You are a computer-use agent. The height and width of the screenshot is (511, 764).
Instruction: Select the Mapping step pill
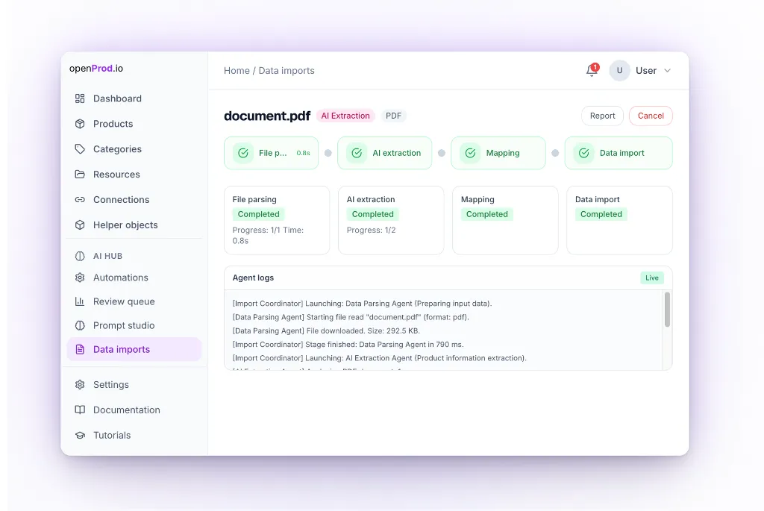click(x=498, y=153)
